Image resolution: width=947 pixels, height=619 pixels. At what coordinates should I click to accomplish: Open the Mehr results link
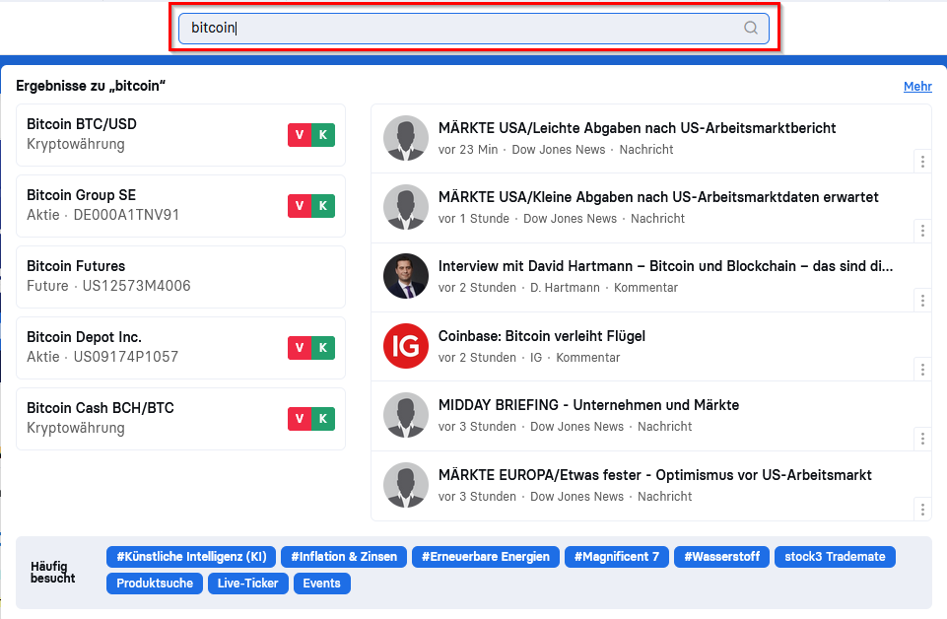917,87
